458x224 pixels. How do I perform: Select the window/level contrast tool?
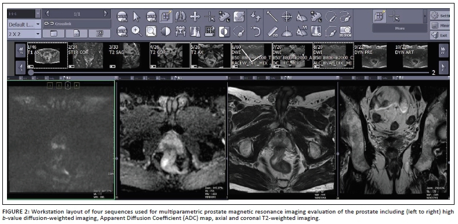[x=166, y=31]
